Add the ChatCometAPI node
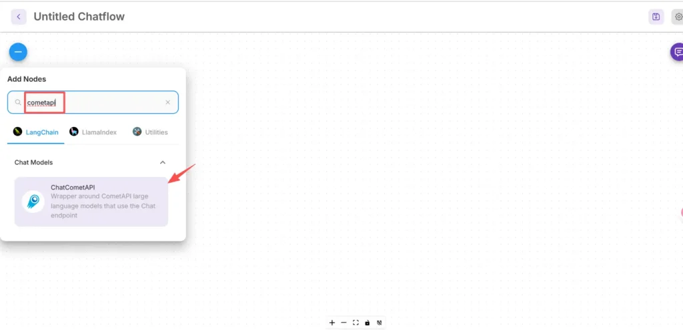 [x=91, y=202]
